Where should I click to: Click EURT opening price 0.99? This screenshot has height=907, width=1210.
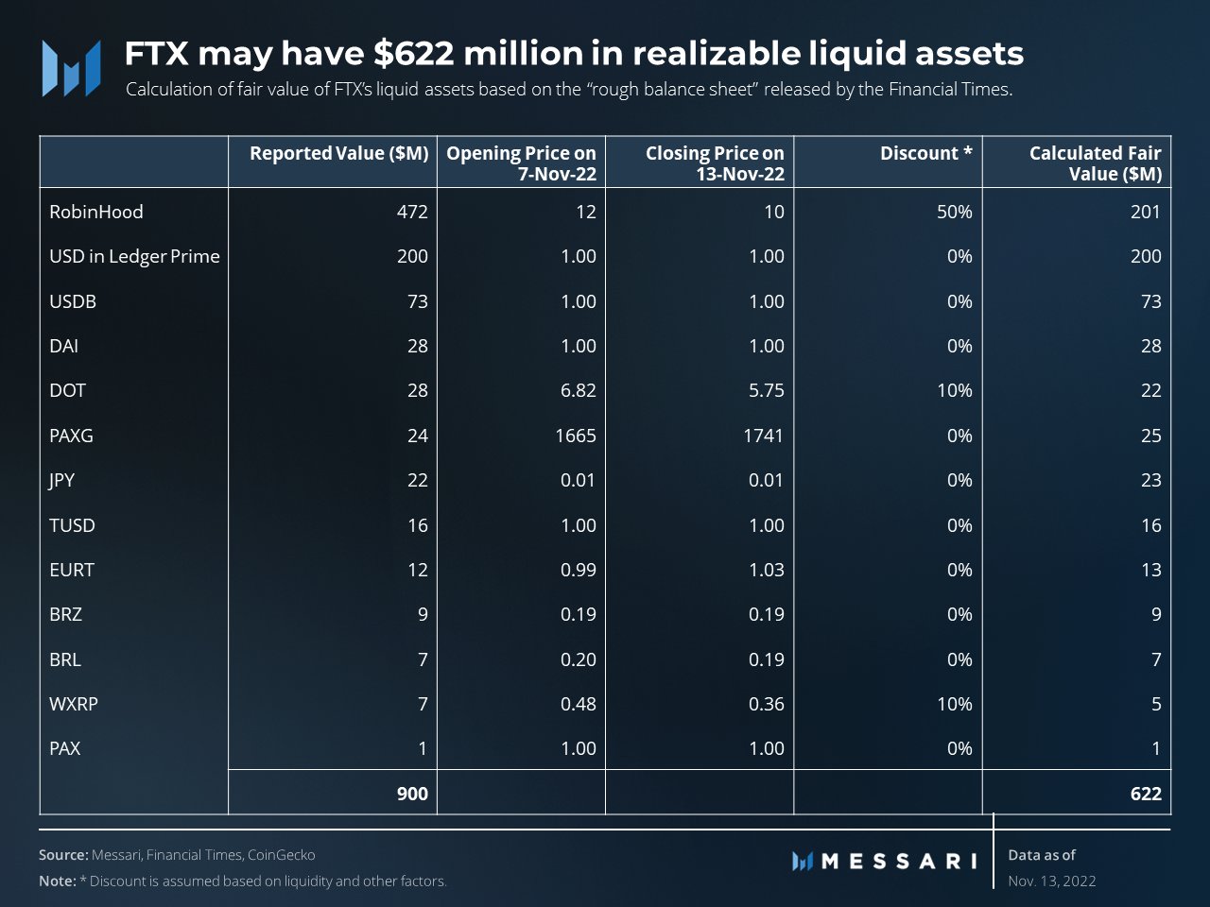tap(579, 570)
